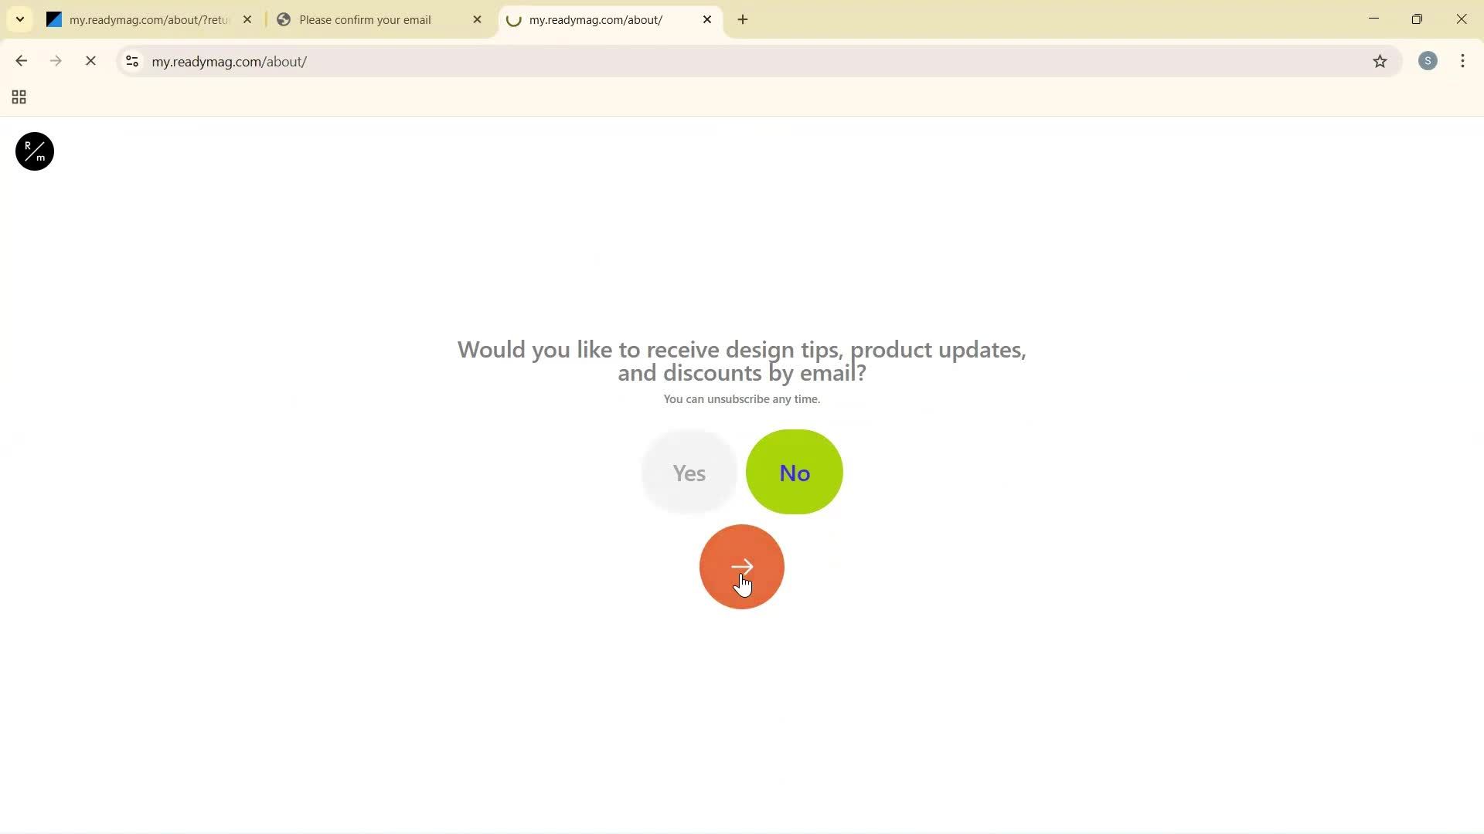Click the Readymag R/m logo

point(33,151)
